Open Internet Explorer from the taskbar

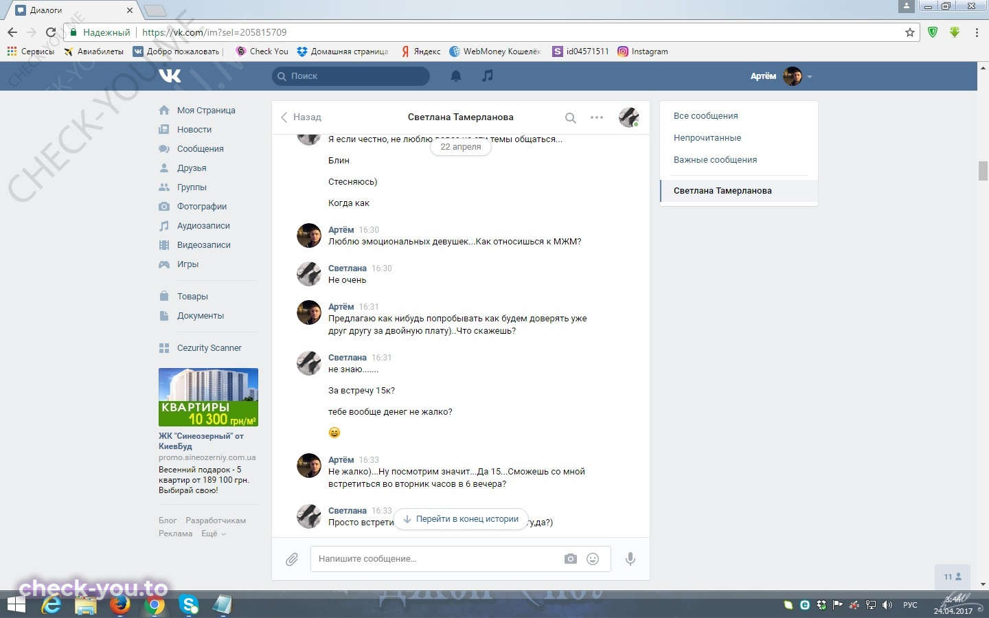coord(52,604)
